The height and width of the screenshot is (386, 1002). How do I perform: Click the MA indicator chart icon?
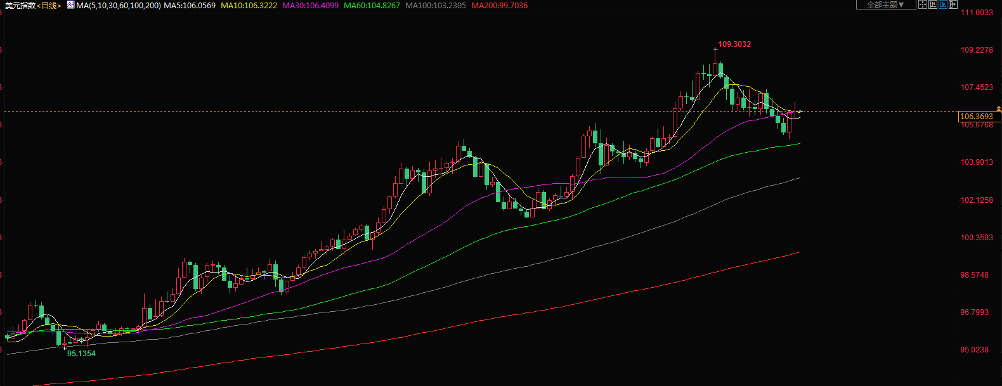tap(71, 5)
